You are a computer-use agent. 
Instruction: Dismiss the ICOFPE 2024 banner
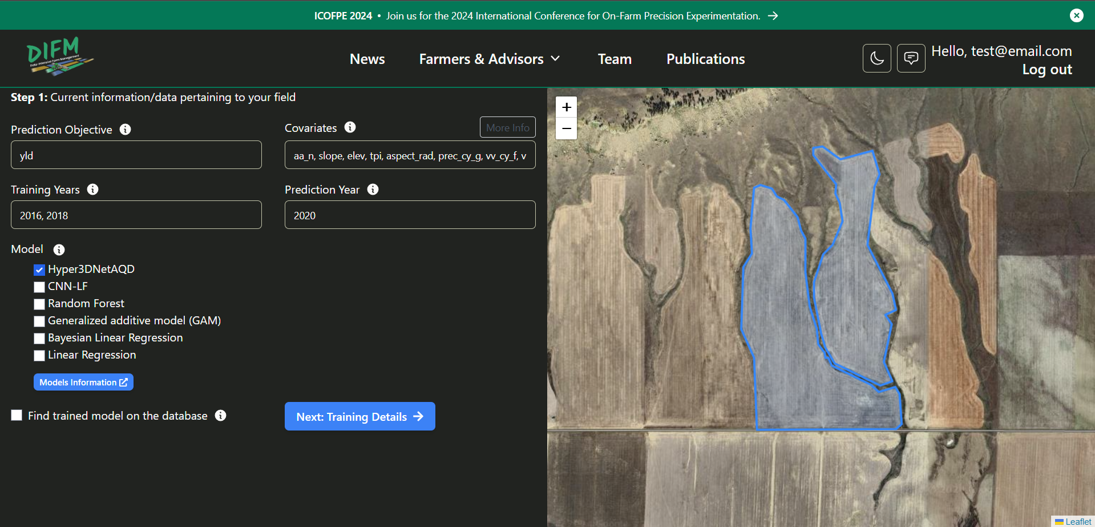click(x=1076, y=15)
